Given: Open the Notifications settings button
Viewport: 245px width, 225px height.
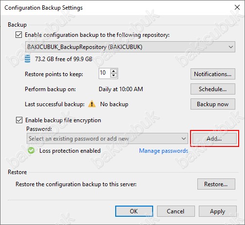Looking at the screenshot, I should coord(213,74).
